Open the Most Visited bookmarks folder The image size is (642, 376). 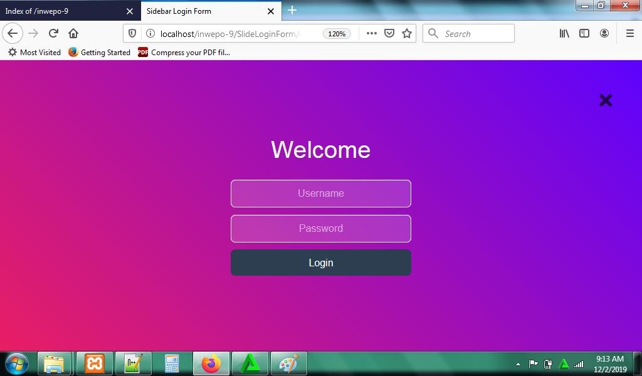[34, 53]
